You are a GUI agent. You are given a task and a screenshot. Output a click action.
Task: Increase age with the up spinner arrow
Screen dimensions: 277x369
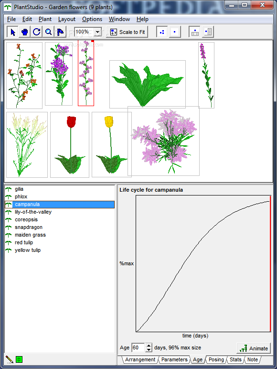[149, 346]
